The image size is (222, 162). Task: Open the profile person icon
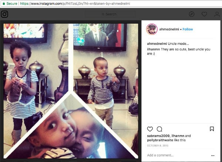[217, 14]
